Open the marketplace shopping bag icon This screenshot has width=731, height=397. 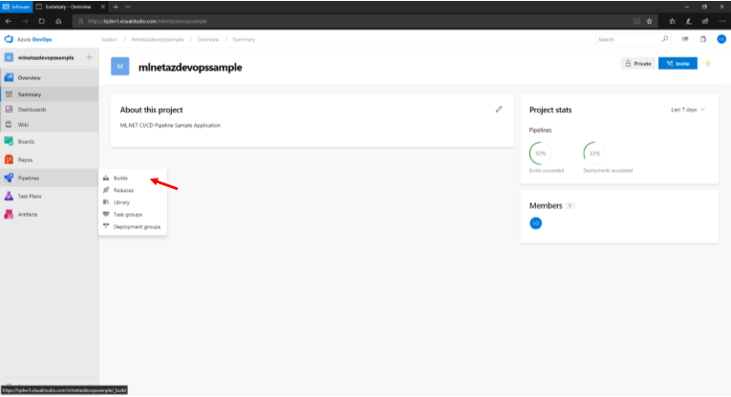703,39
